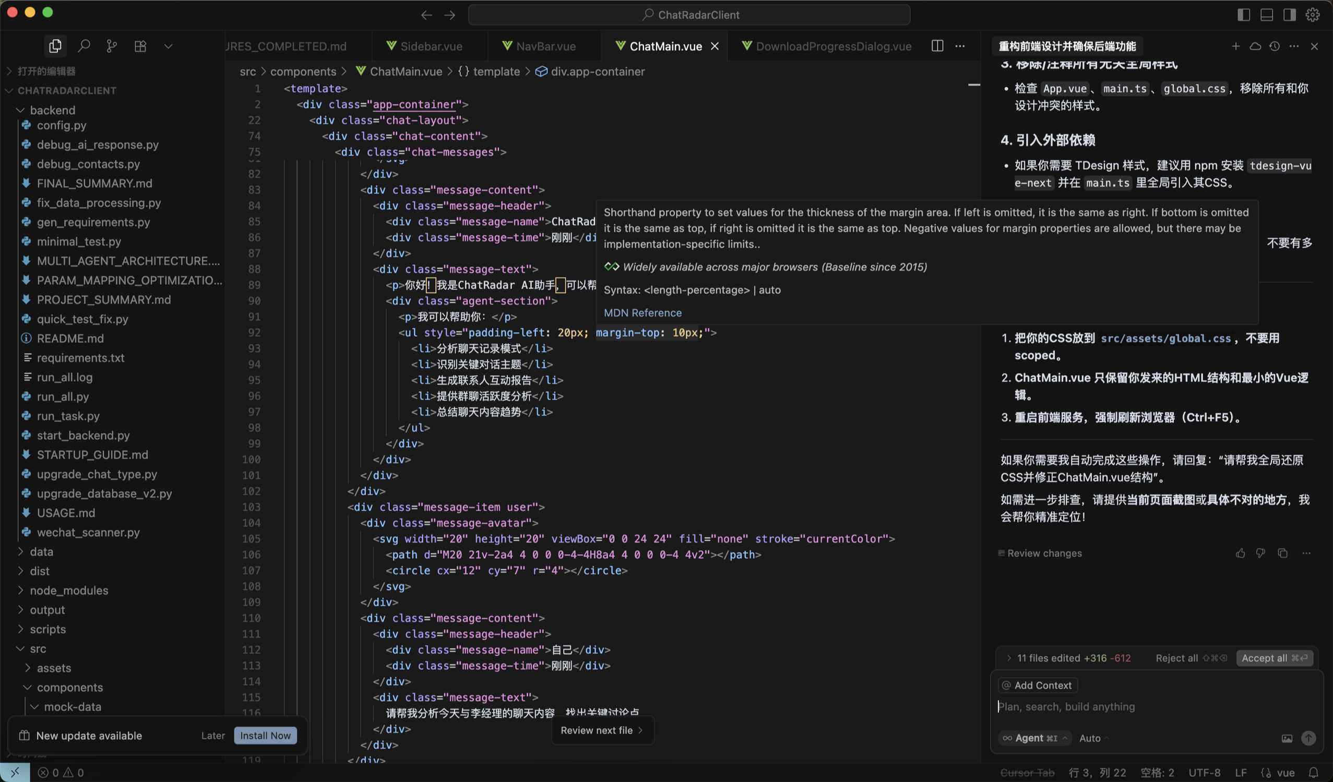Click Review next file button
1333x782 pixels.
[602, 730]
